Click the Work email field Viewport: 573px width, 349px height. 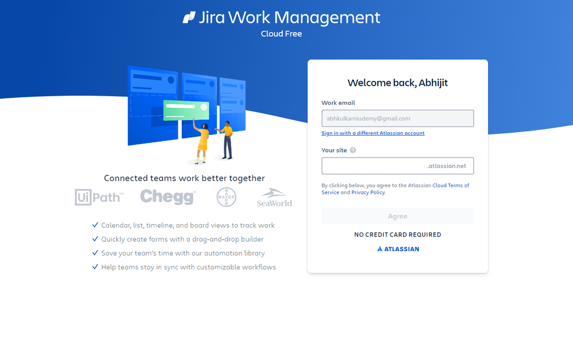coord(397,118)
